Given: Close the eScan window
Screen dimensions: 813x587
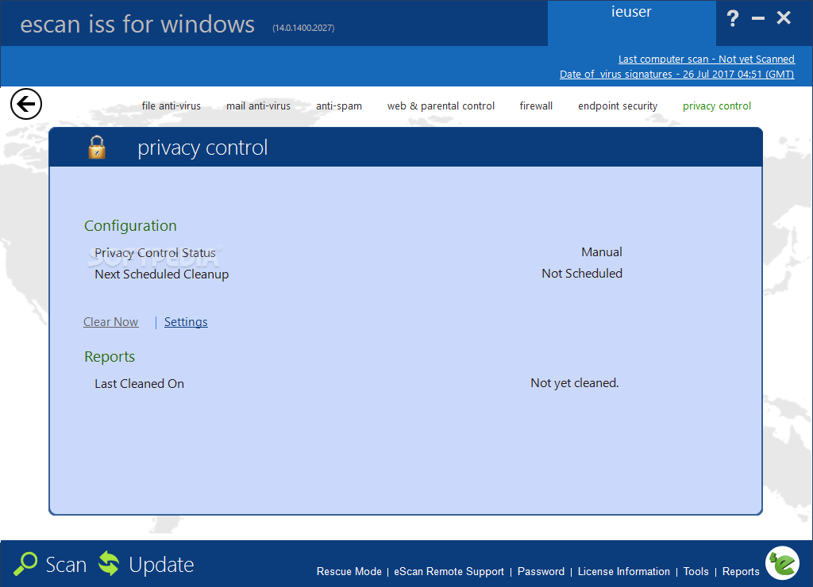Looking at the screenshot, I should coord(784,18).
